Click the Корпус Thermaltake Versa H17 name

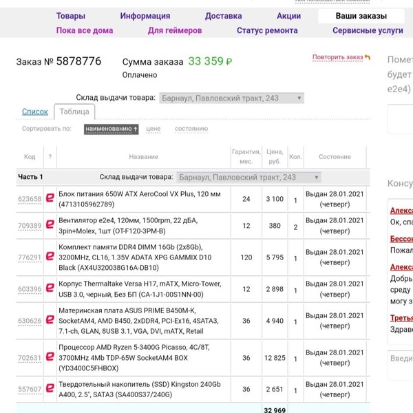click(x=140, y=289)
